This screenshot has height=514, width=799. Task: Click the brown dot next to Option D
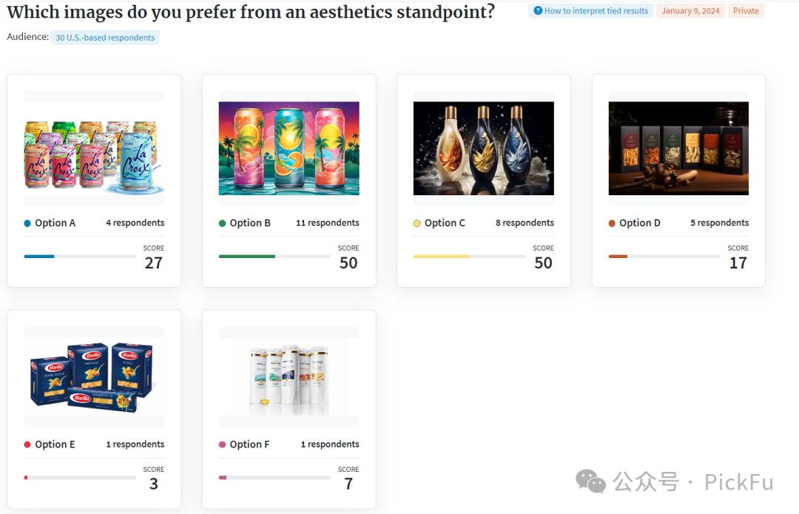[x=612, y=223]
